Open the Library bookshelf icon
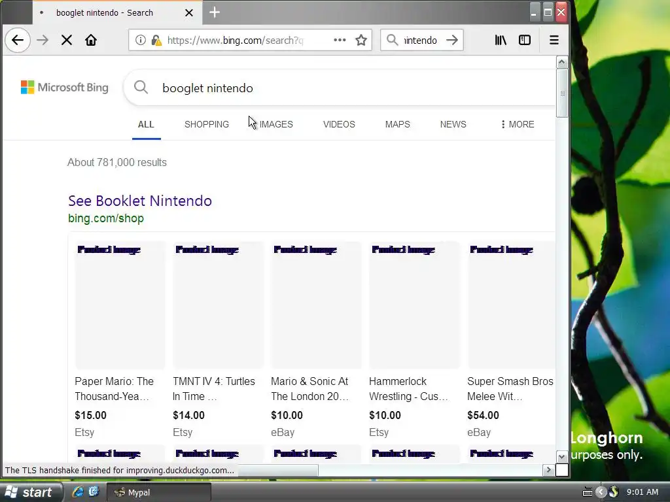This screenshot has height=502, width=670. [x=501, y=40]
